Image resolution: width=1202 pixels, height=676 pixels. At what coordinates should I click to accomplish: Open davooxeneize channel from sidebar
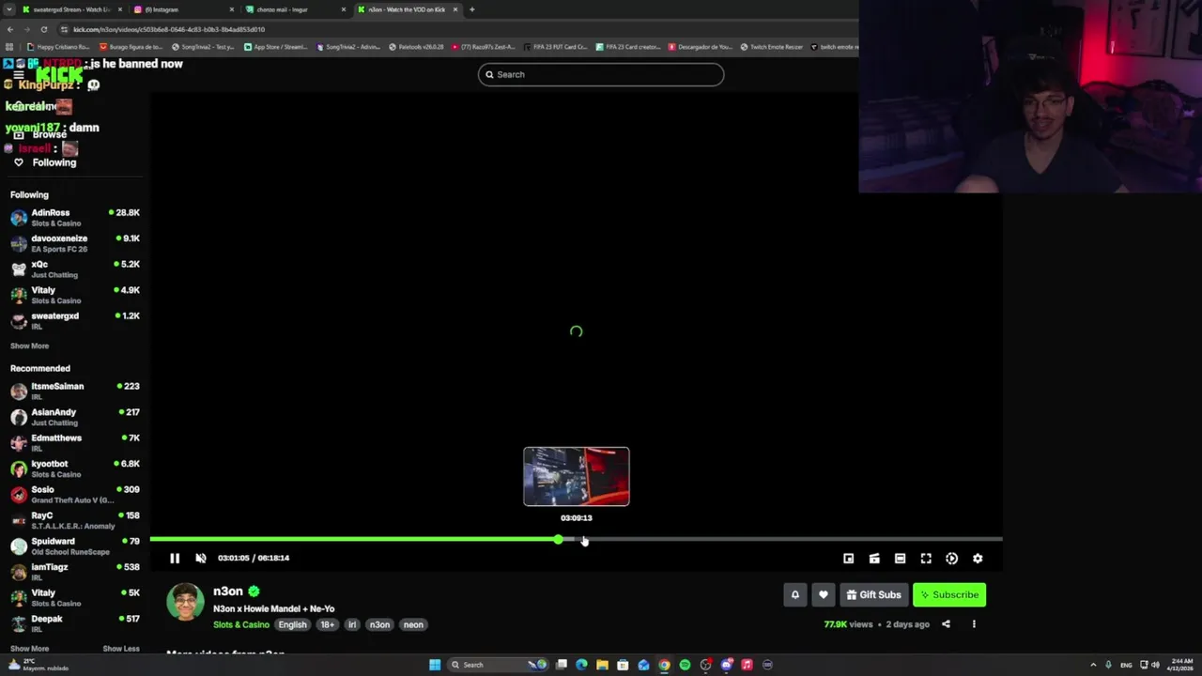click(74, 243)
